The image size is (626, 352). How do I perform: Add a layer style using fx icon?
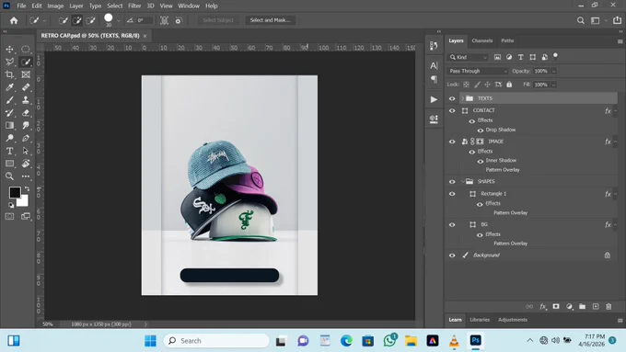pos(543,307)
